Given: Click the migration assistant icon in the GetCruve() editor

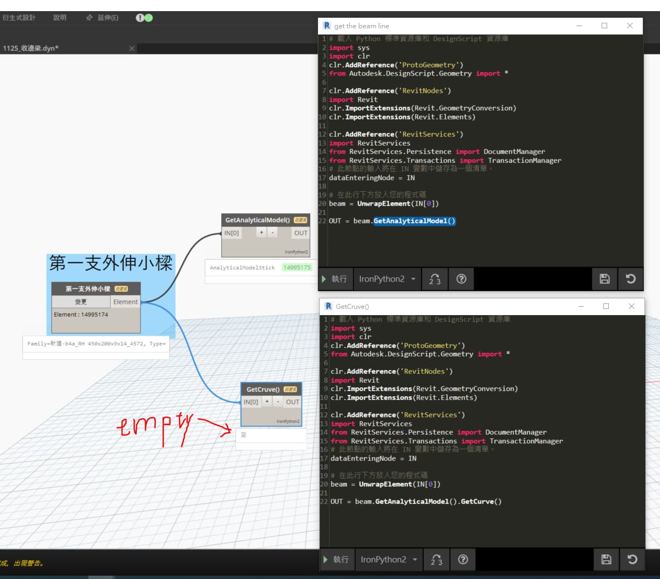Looking at the screenshot, I should tap(436, 559).
